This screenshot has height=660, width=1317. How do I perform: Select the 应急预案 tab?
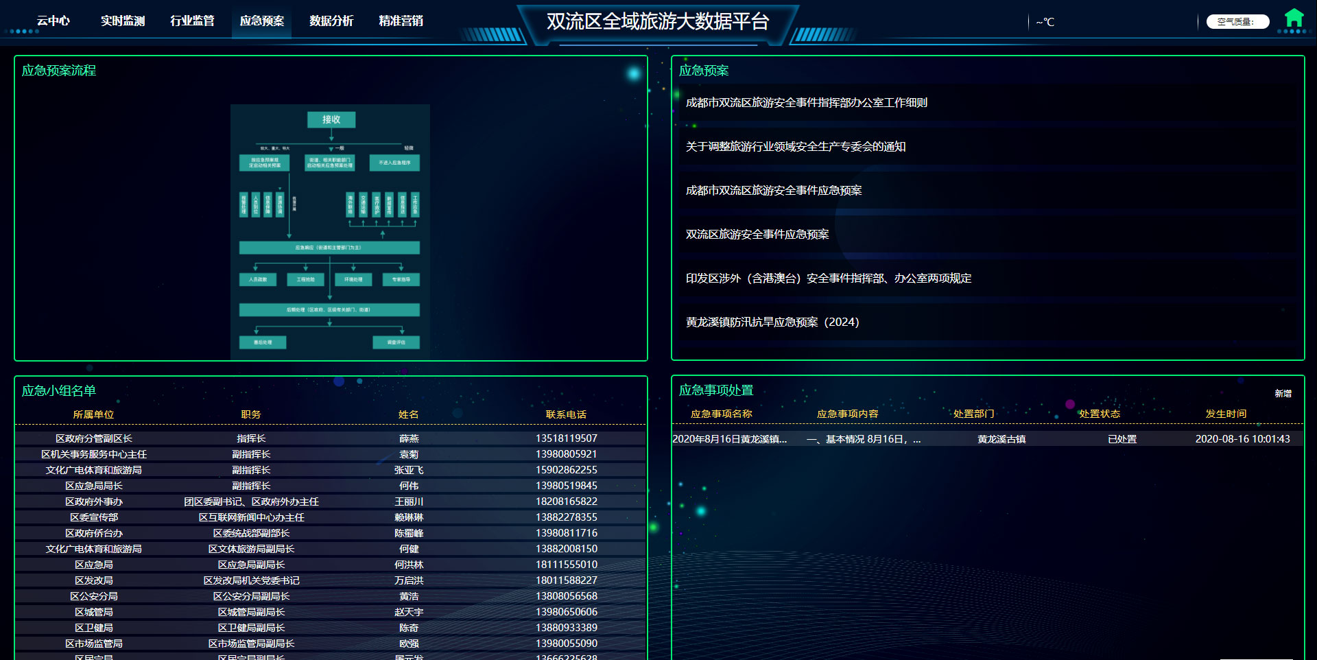261,21
